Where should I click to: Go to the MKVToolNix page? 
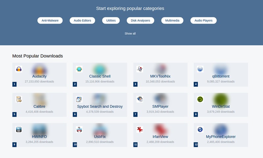tap(160, 76)
